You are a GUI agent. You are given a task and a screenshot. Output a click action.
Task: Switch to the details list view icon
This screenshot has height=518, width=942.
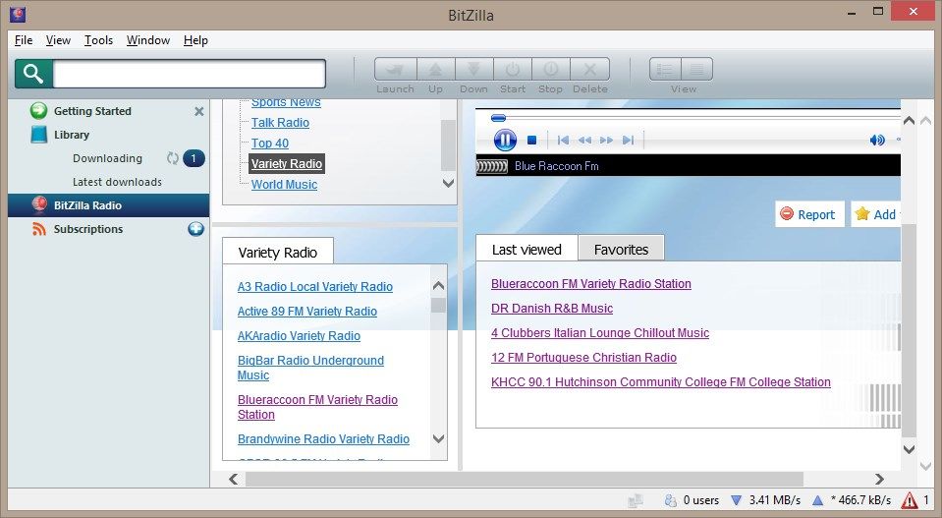click(665, 70)
